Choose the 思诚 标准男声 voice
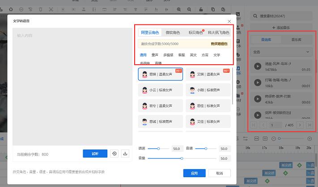Screen dimensions: 318x187 (161, 122)
